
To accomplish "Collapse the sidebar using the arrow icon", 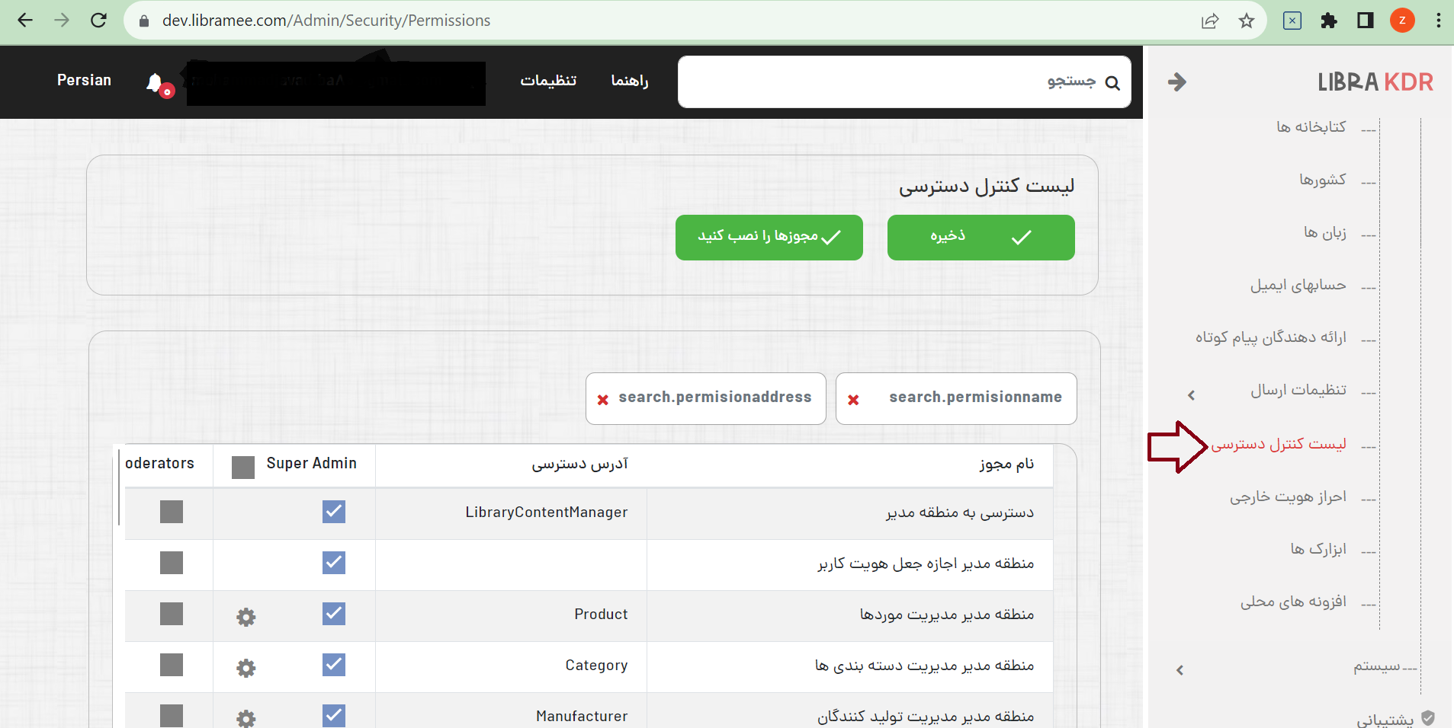I will [x=1176, y=81].
